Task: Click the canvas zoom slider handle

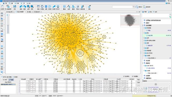Action: [8, 25]
